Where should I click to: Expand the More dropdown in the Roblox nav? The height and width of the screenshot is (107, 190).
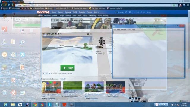click(x=96, y=12)
